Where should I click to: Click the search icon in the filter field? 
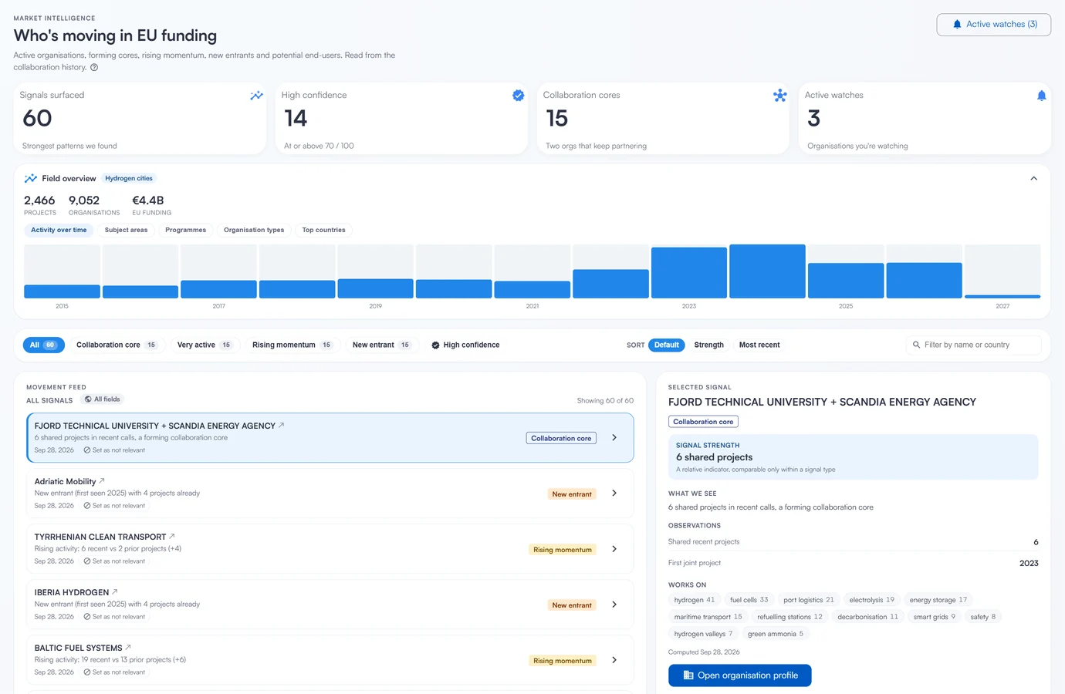[916, 345]
